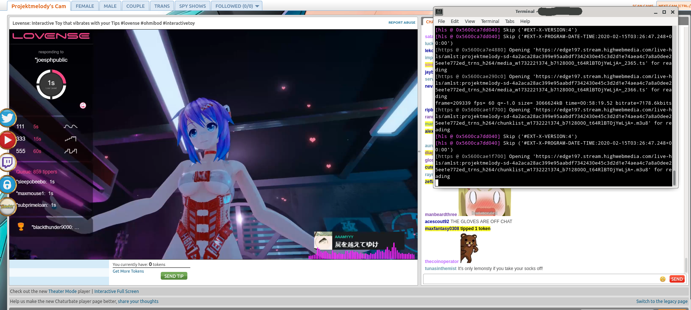This screenshot has height=310, width=691.
Task: Click the REPORT ABUSE link
Action: pos(402,23)
